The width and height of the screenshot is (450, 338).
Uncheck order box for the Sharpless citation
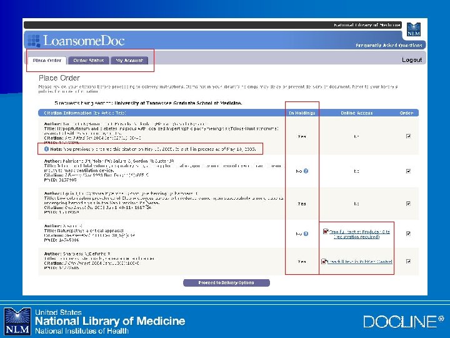pos(408,261)
